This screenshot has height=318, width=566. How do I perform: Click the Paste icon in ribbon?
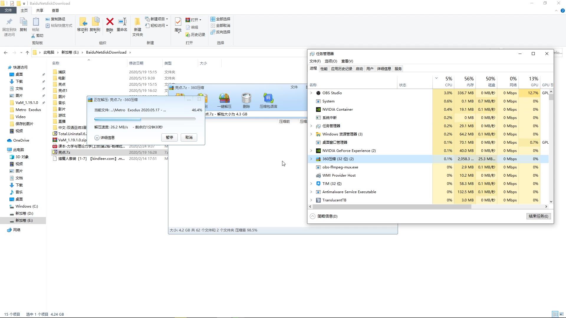[x=36, y=22]
